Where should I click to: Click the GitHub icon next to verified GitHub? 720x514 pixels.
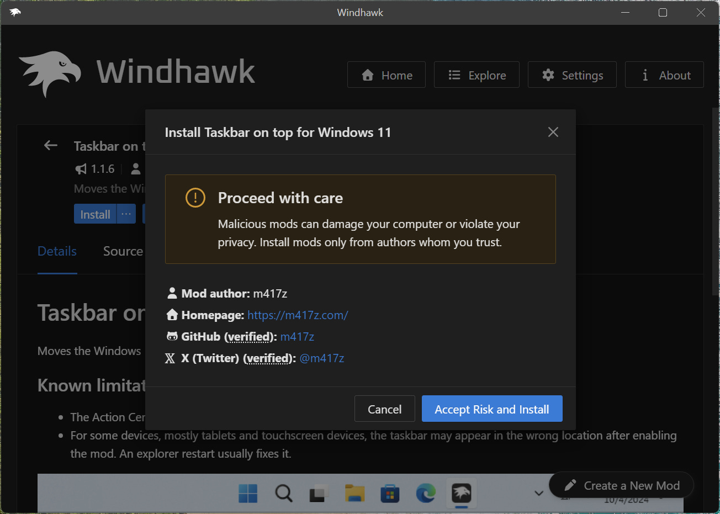tap(171, 336)
